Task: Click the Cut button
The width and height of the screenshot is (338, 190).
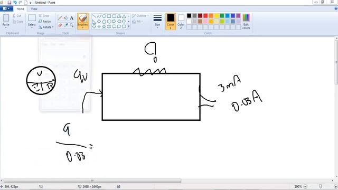Action: click(17, 16)
